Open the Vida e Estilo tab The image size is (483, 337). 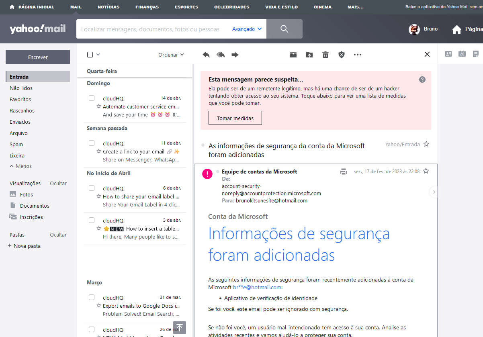pos(281,7)
